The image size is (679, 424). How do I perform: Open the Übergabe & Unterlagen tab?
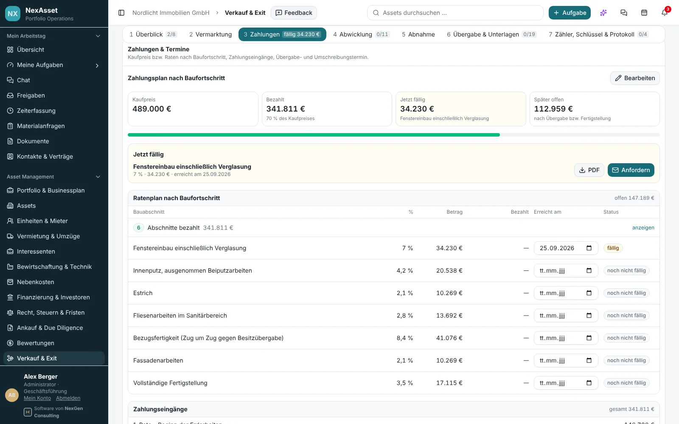491,34
